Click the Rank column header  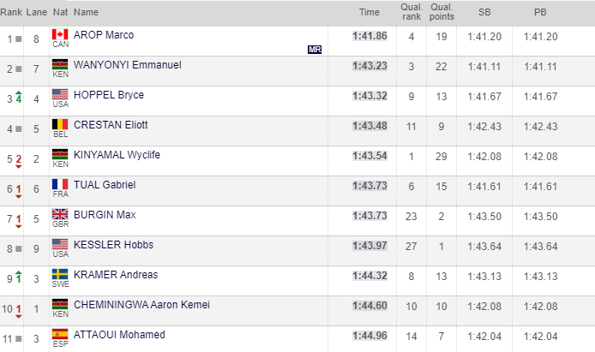(x=13, y=12)
